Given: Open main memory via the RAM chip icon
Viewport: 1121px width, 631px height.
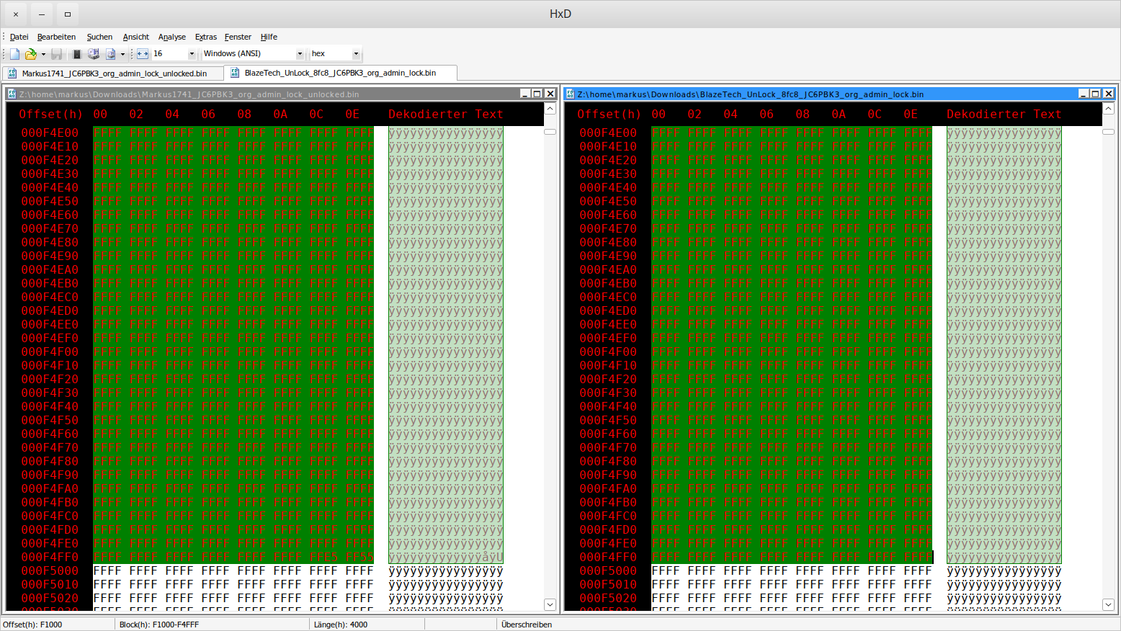Looking at the screenshot, I should point(76,54).
